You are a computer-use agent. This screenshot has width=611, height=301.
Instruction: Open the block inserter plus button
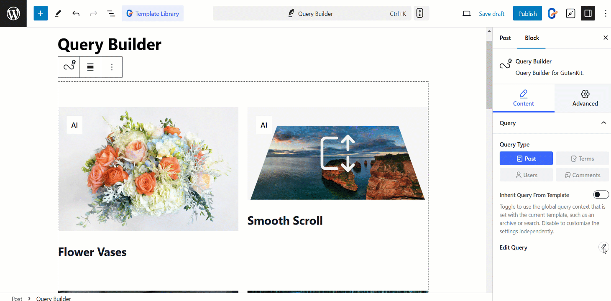pyautogui.click(x=41, y=13)
